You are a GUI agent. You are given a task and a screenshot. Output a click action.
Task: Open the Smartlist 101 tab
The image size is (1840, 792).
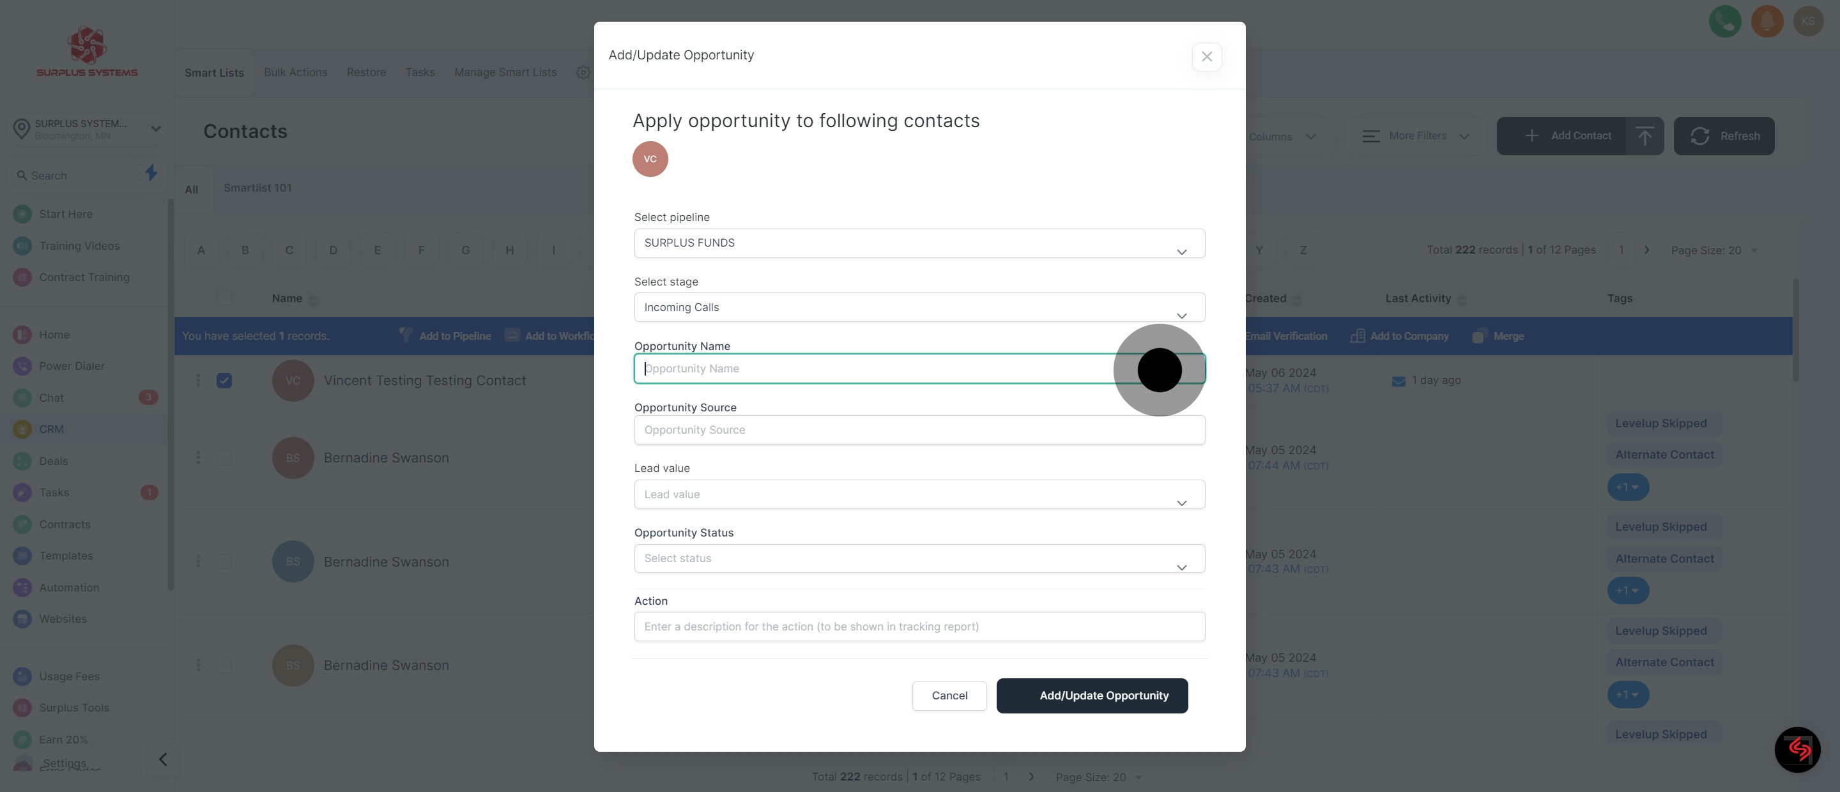(257, 188)
